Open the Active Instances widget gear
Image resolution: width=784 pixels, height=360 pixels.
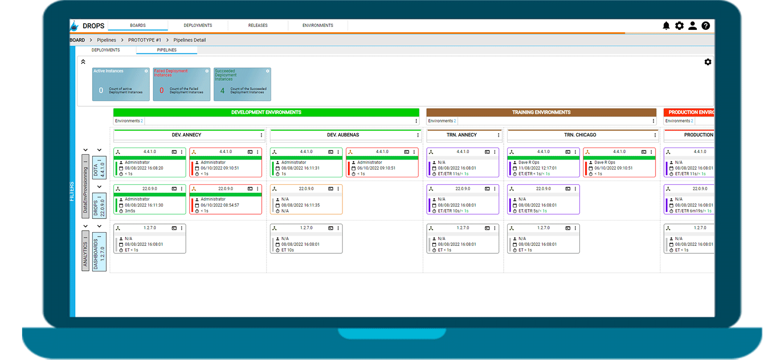(x=146, y=71)
